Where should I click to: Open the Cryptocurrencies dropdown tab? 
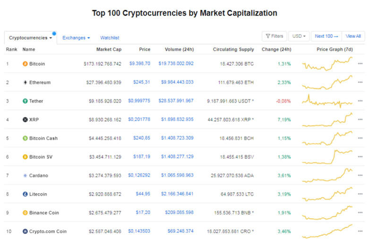30,38
